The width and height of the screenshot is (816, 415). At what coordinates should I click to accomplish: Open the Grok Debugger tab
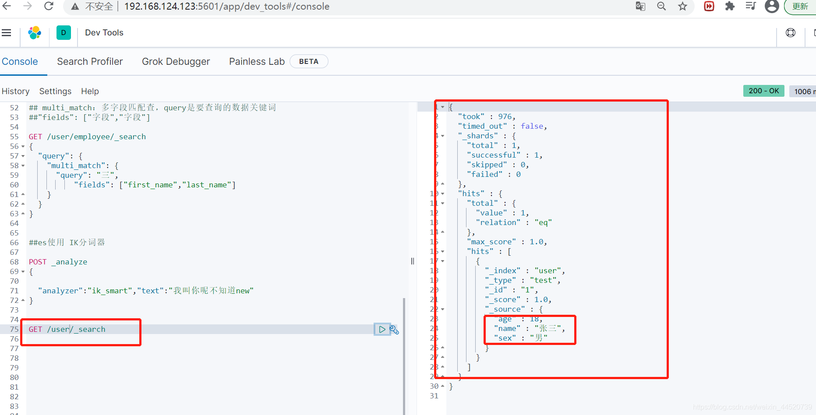click(176, 62)
